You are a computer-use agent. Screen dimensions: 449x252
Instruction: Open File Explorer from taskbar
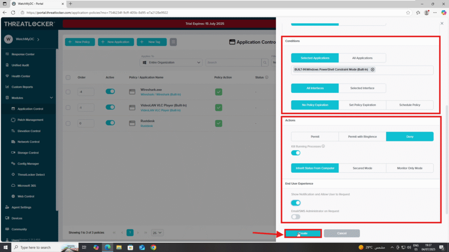click(x=119, y=248)
